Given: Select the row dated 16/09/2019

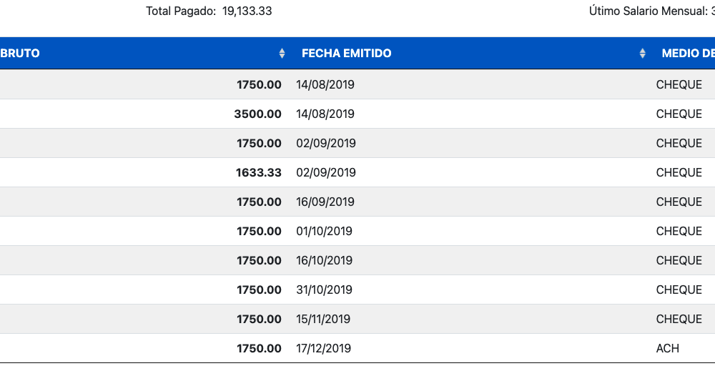Looking at the screenshot, I should (x=357, y=202).
